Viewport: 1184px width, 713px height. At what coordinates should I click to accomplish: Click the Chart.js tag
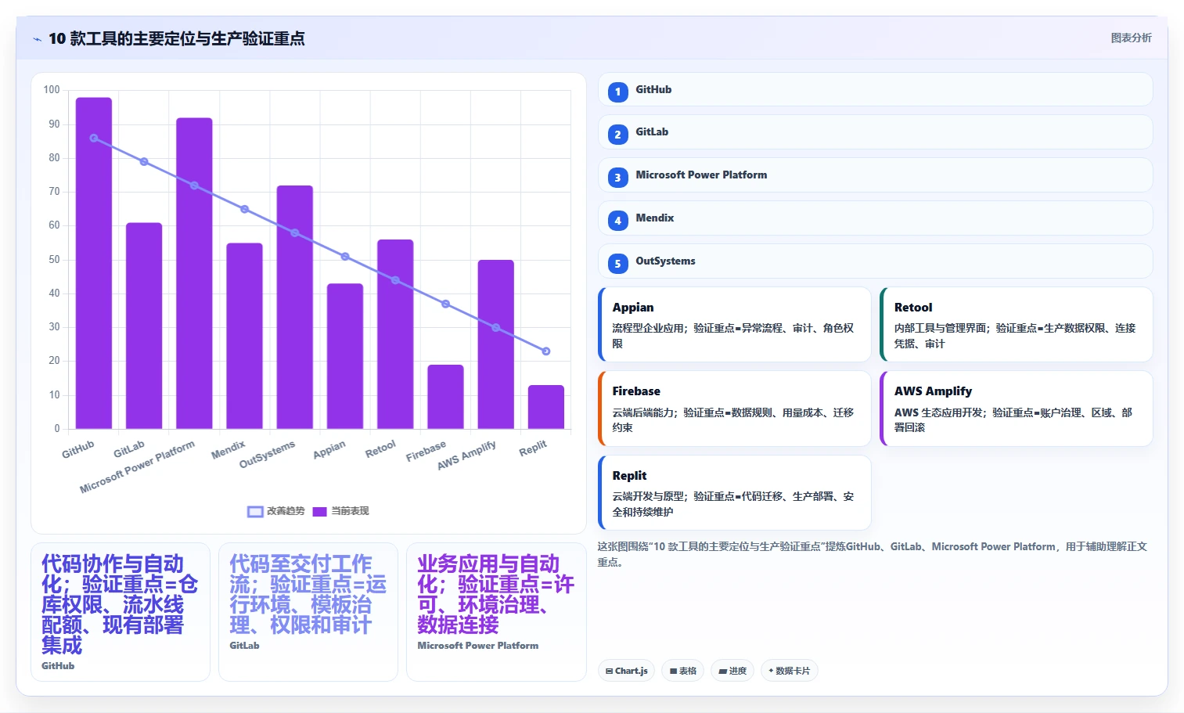tap(627, 671)
